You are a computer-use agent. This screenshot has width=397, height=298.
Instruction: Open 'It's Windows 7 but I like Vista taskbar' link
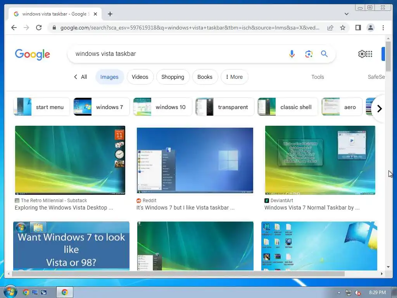185,208
